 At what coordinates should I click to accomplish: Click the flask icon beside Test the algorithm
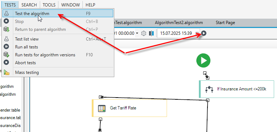pos(6,13)
